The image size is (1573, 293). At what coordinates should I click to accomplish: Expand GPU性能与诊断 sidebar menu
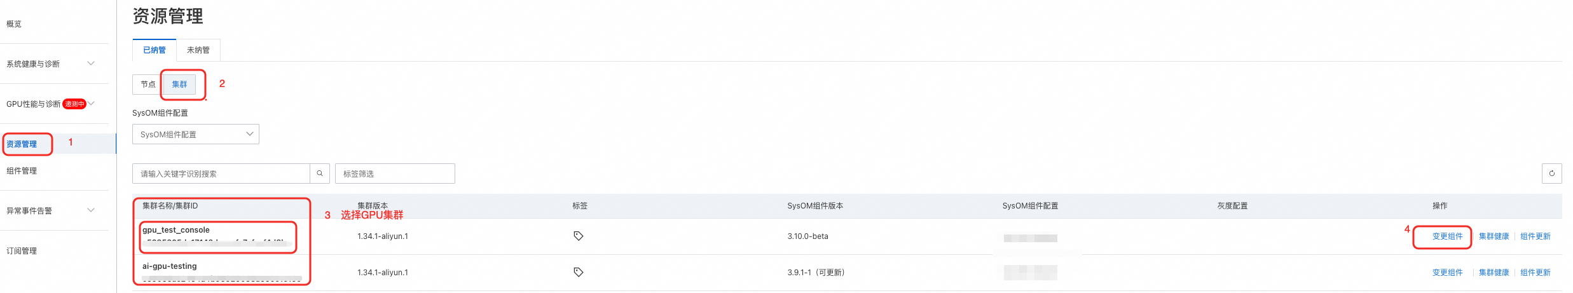pyautogui.click(x=51, y=104)
